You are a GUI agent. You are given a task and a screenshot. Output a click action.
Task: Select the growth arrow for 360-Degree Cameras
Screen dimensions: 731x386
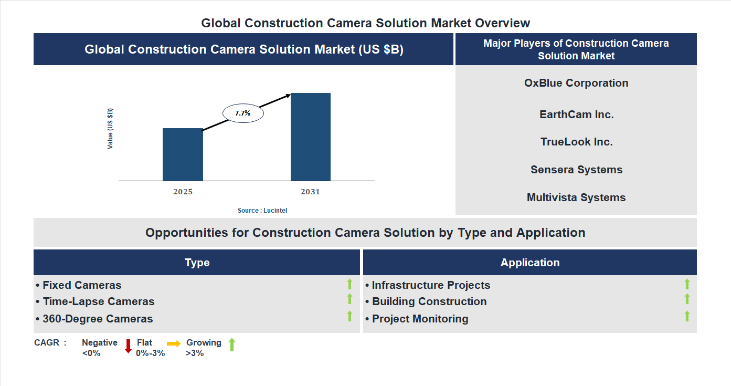349,317
